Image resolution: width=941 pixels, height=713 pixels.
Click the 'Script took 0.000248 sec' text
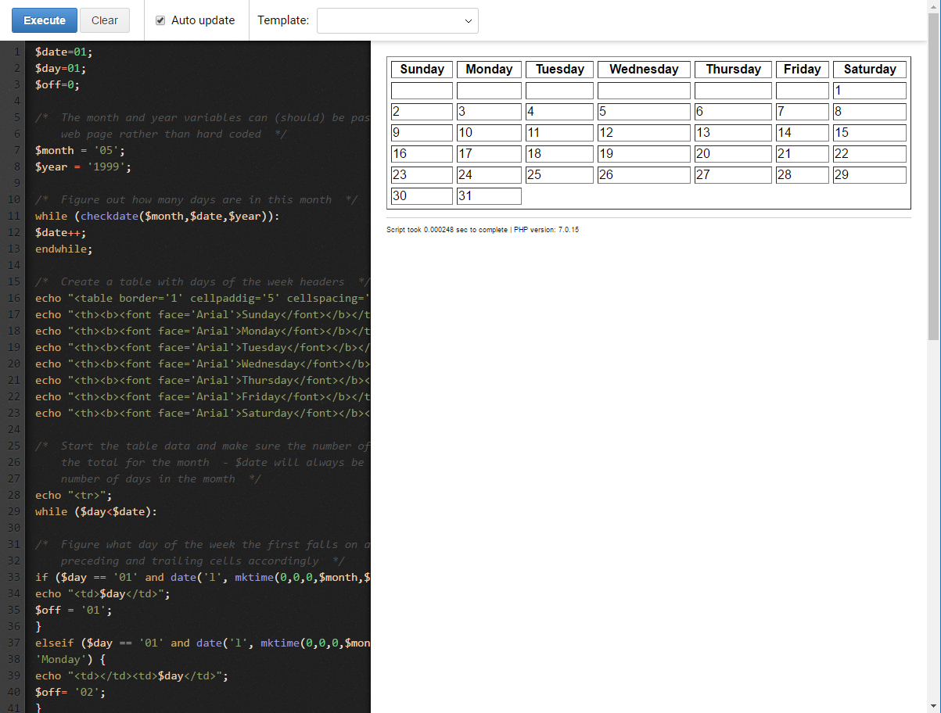[447, 230]
